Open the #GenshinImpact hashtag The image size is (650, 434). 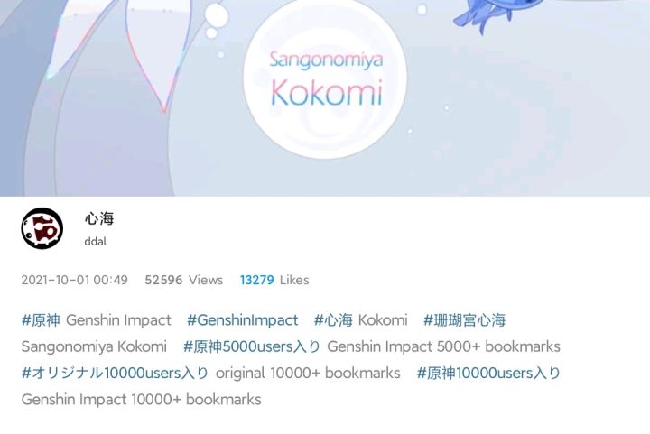tap(243, 320)
